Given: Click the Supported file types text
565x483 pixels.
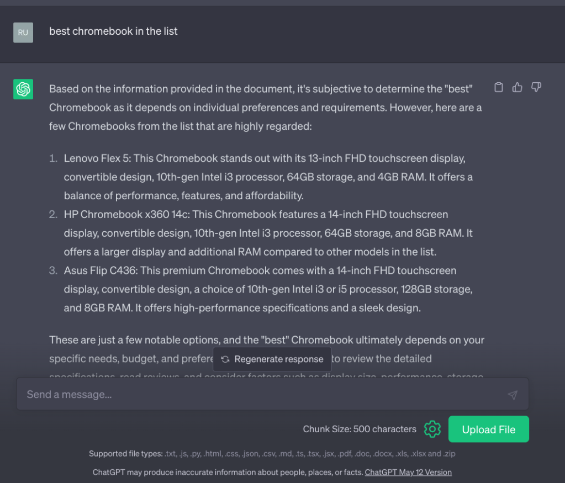Looking at the screenshot, I should coord(272,454).
